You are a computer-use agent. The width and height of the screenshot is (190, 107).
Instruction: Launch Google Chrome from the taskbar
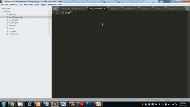click(12, 104)
